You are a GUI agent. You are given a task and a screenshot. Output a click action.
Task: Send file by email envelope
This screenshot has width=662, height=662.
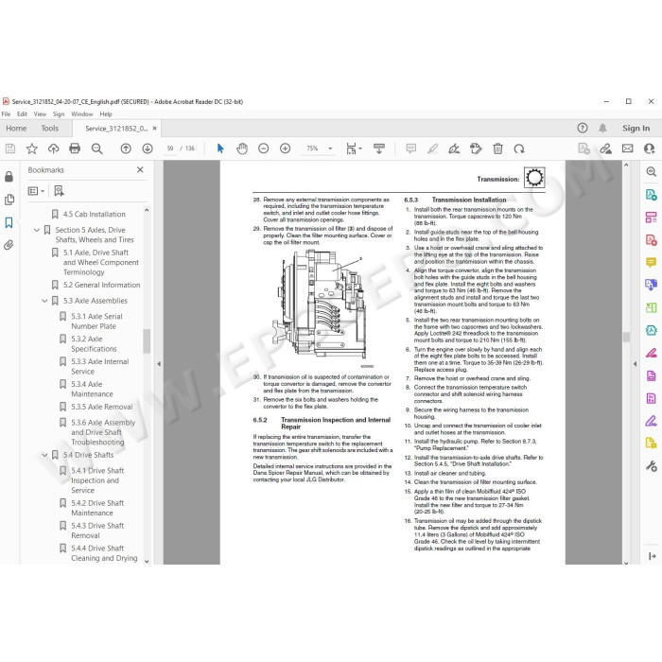pos(627,148)
